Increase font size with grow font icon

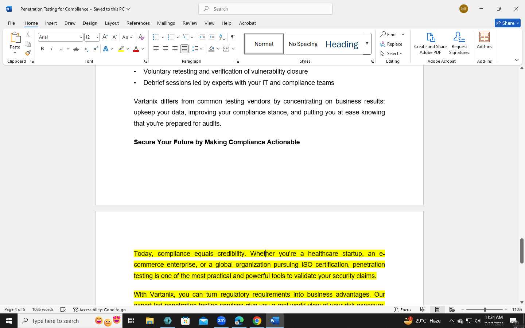coord(105,37)
